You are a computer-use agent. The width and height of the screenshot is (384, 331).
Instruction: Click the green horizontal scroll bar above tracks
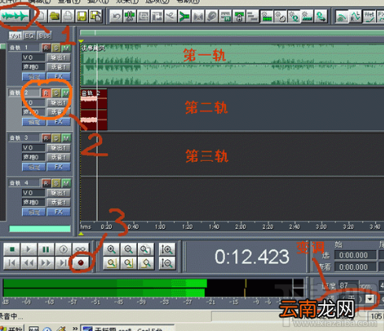(x=232, y=33)
